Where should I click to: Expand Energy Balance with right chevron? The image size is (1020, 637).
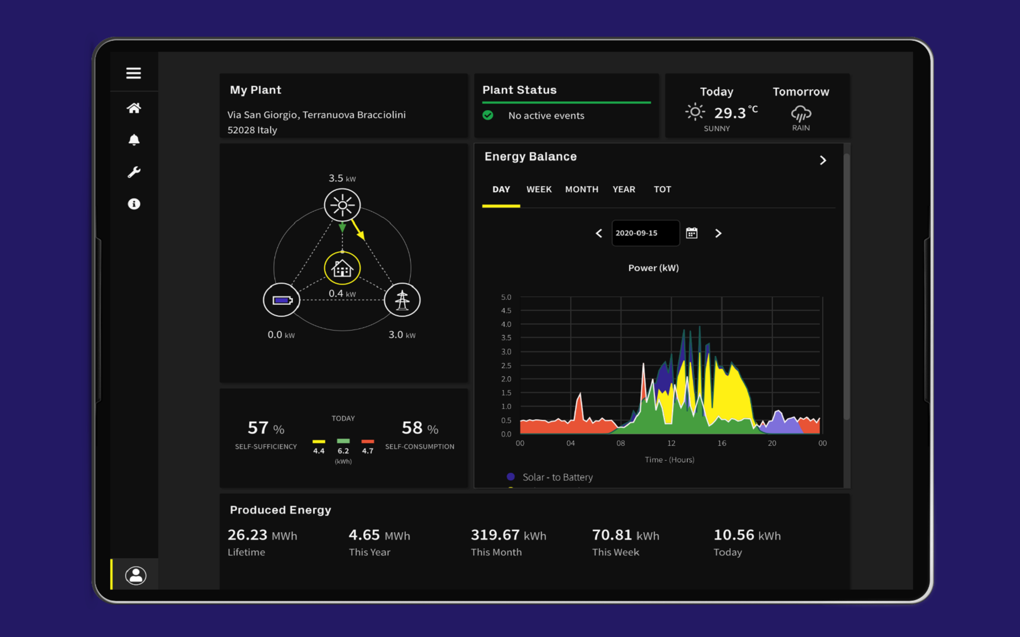(823, 160)
